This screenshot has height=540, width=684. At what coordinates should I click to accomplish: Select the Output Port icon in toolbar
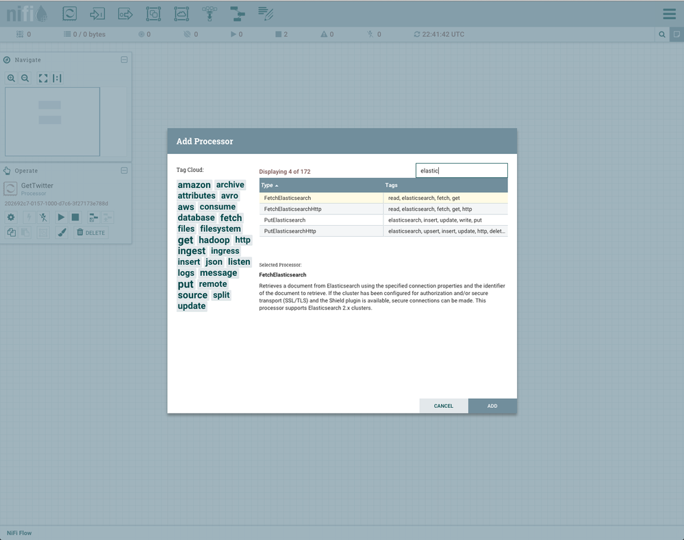pos(125,14)
